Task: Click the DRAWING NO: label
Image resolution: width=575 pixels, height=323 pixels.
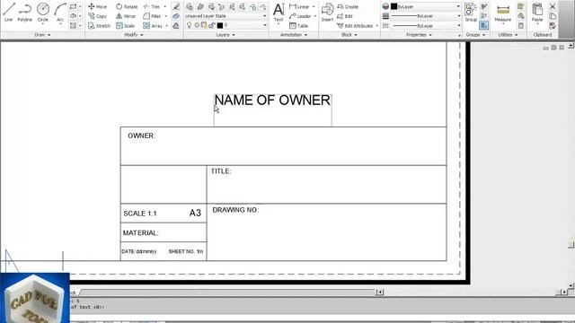Action: coord(235,210)
